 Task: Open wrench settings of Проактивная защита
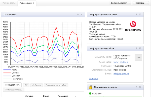136,87
